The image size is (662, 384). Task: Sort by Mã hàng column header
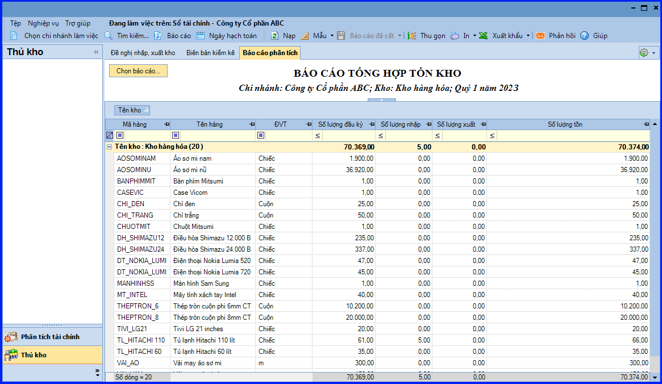135,124
